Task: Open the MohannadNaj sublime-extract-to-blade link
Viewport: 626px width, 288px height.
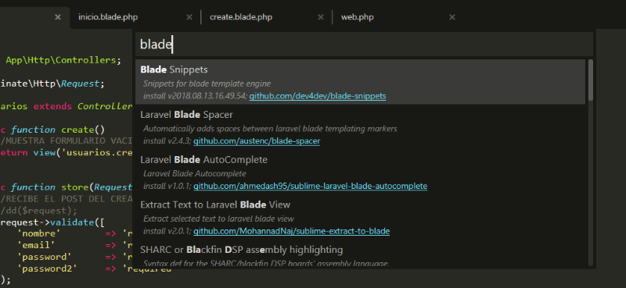Action: pos(291,231)
